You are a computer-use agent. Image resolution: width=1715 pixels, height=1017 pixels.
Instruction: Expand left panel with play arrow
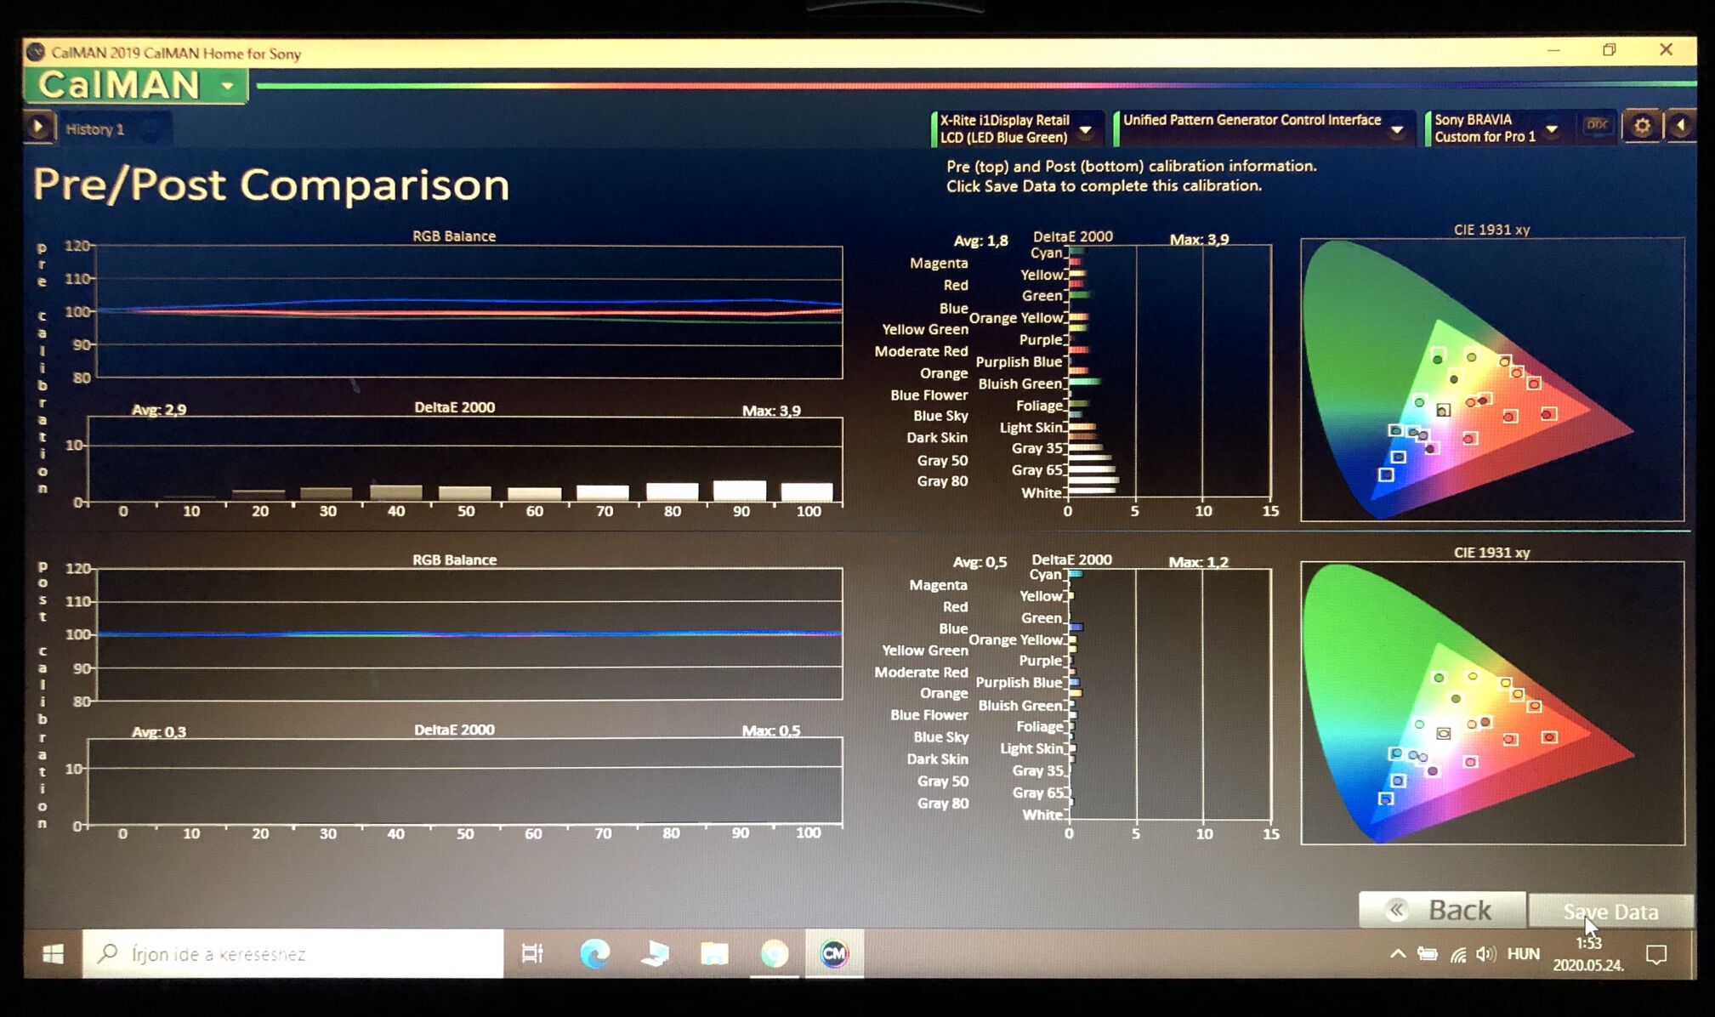click(x=38, y=128)
